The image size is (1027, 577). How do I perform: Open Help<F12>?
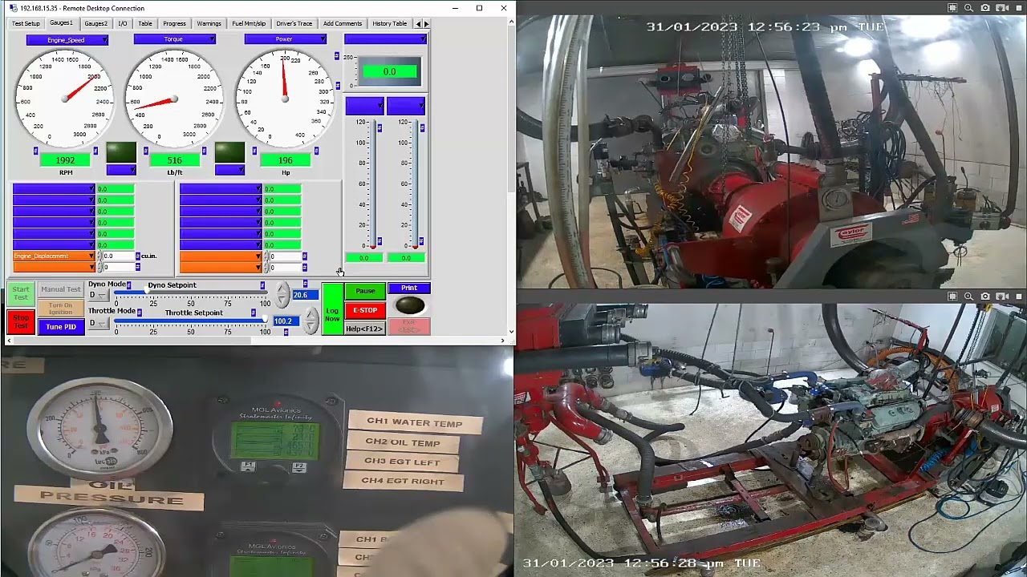click(x=365, y=329)
